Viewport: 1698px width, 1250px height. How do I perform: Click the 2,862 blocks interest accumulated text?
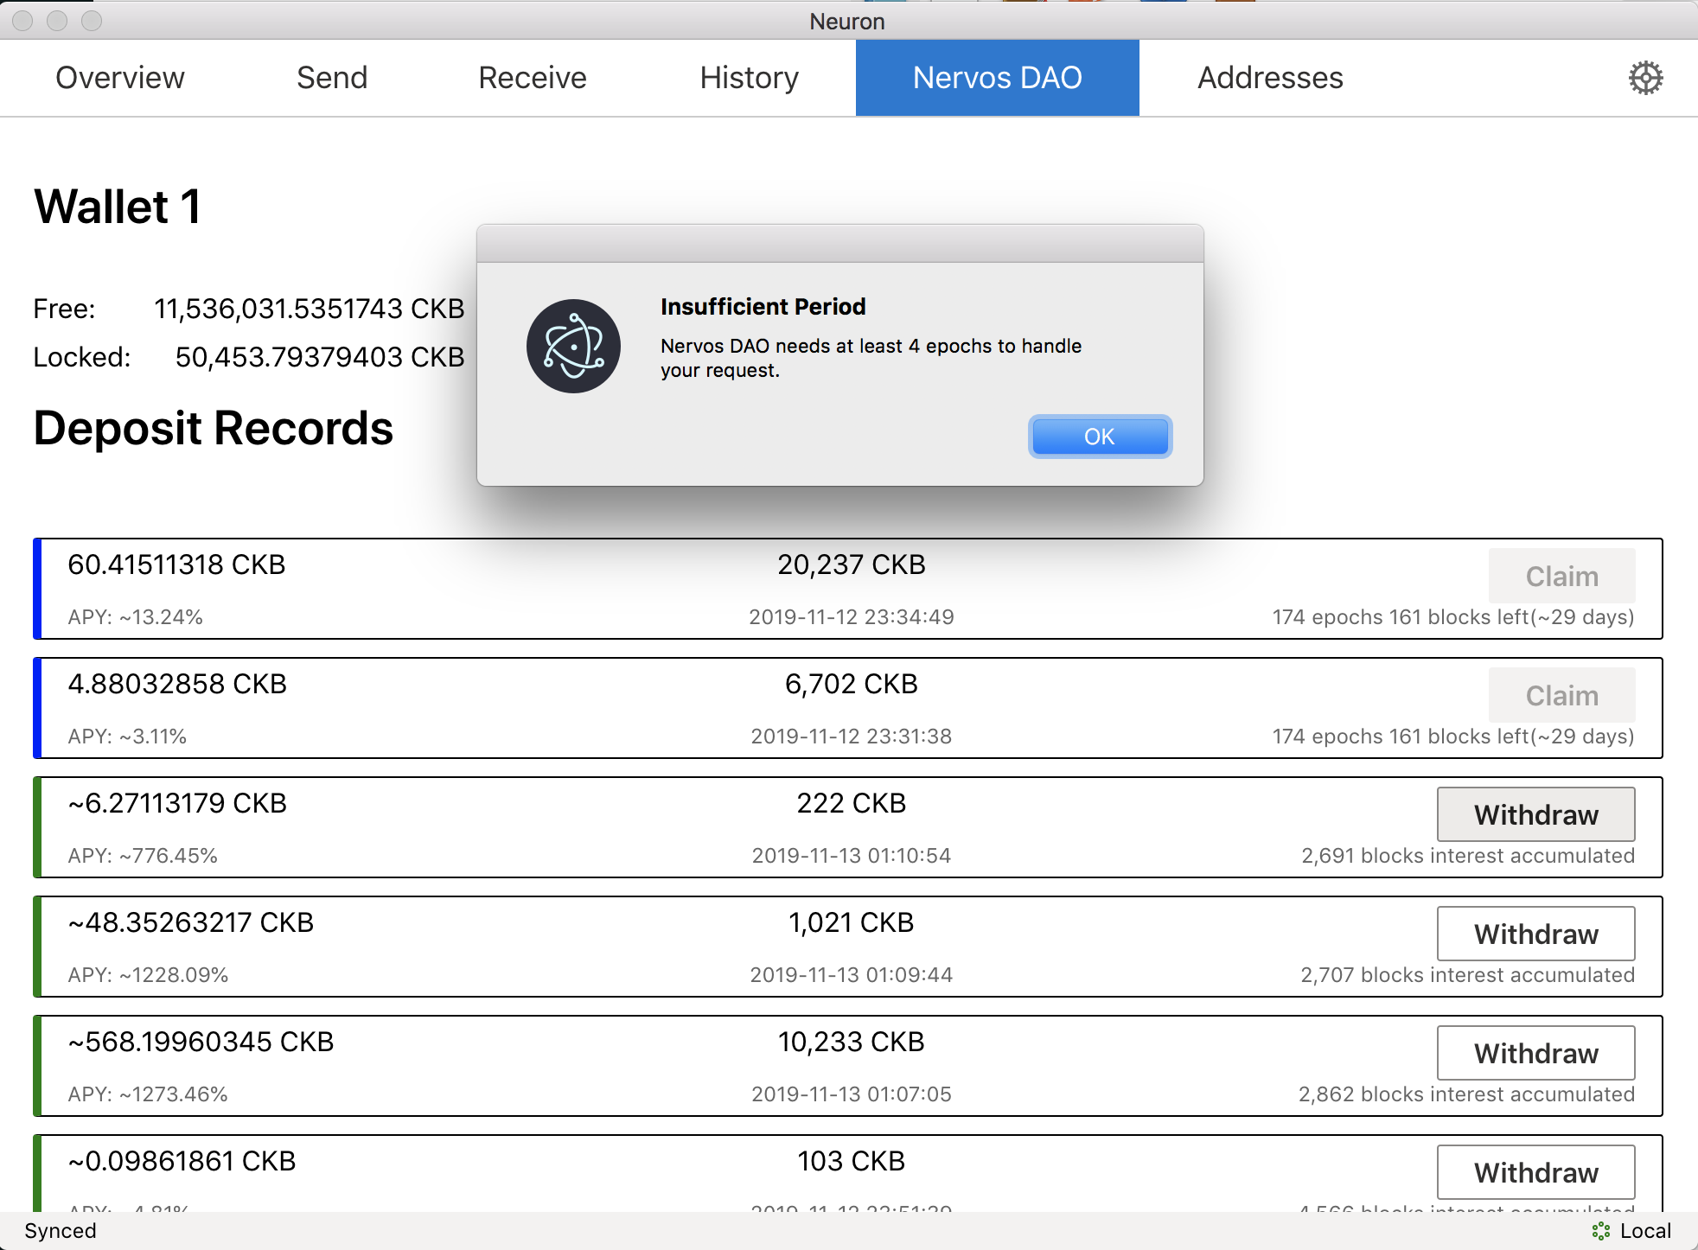[x=1467, y=1094]
